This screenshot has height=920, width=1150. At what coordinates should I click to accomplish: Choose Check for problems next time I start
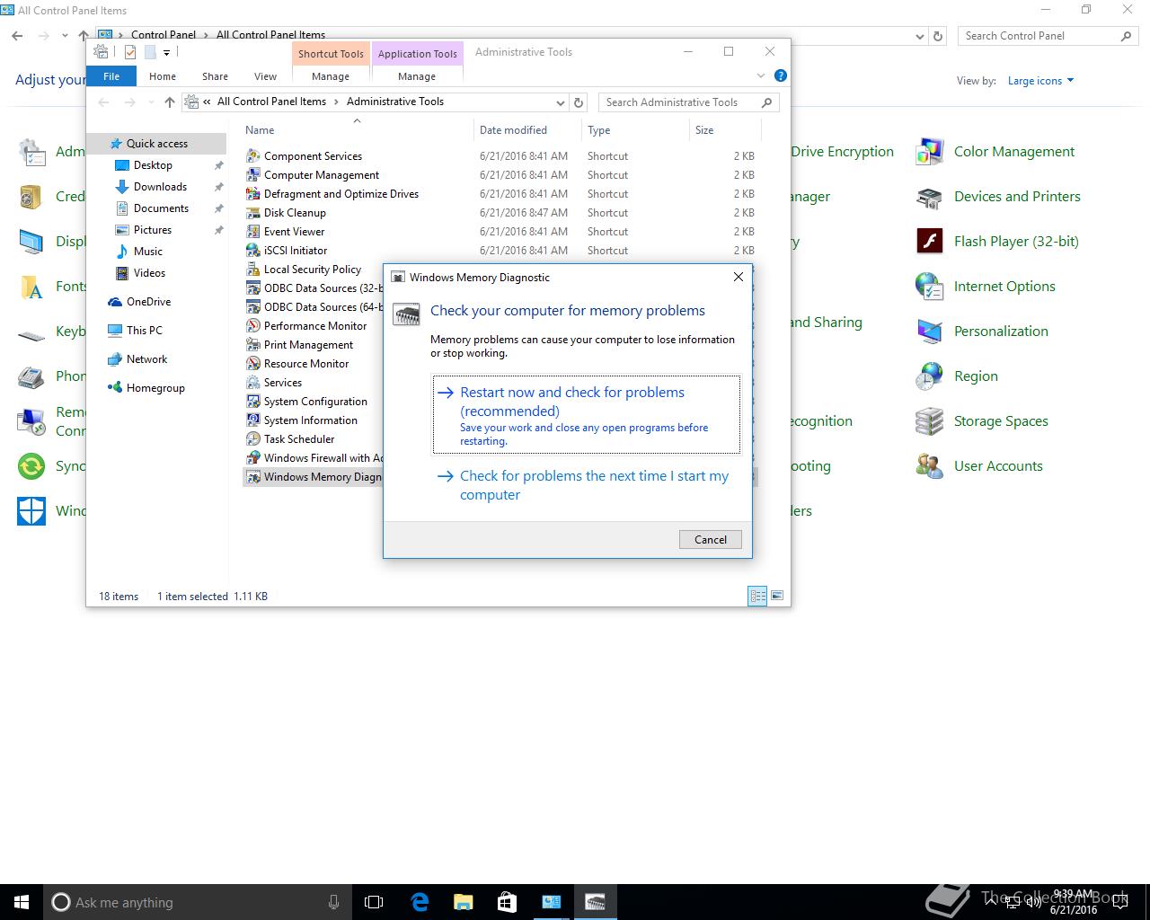coord(587,485)
